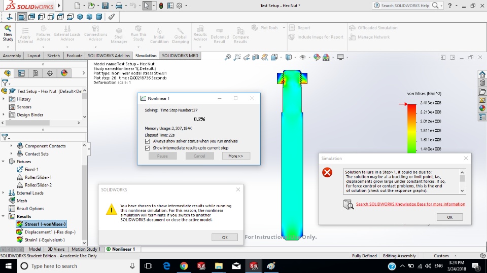Open FeatureManager design tree tab icon

pyautogui.click(x=7, y=73)
